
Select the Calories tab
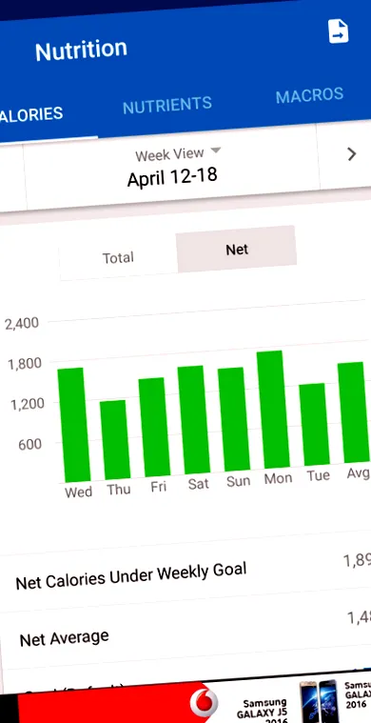[x=31, y=115]
